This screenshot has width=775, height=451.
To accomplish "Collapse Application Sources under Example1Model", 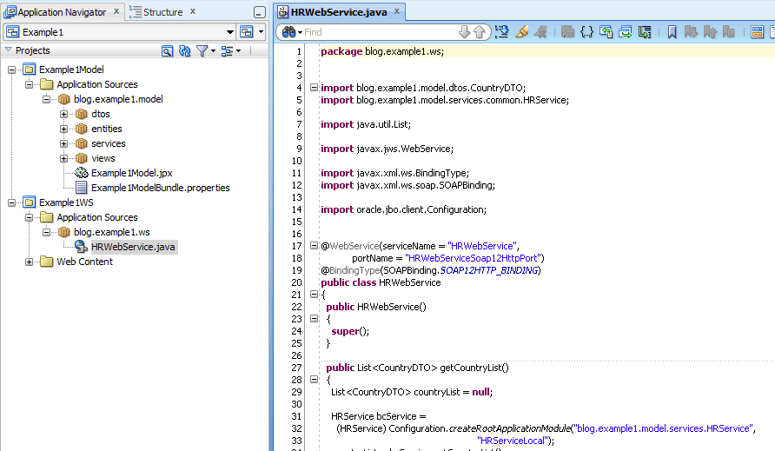I will tap(30, 84).
